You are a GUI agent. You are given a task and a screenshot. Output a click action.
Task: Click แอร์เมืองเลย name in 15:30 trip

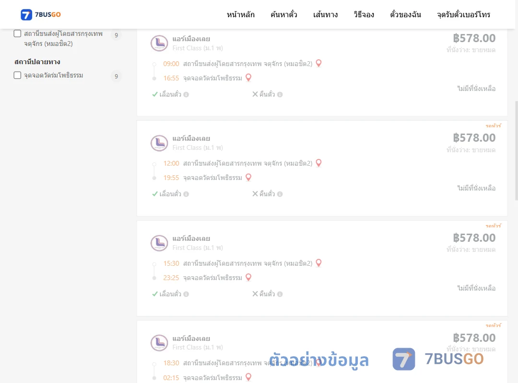point(191,238)
